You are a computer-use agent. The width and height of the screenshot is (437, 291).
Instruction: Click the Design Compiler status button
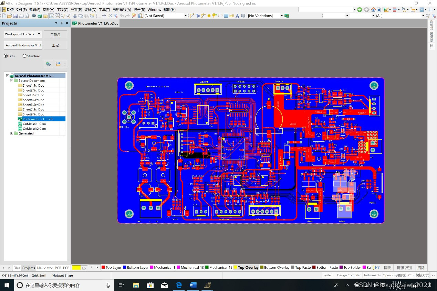349,275
